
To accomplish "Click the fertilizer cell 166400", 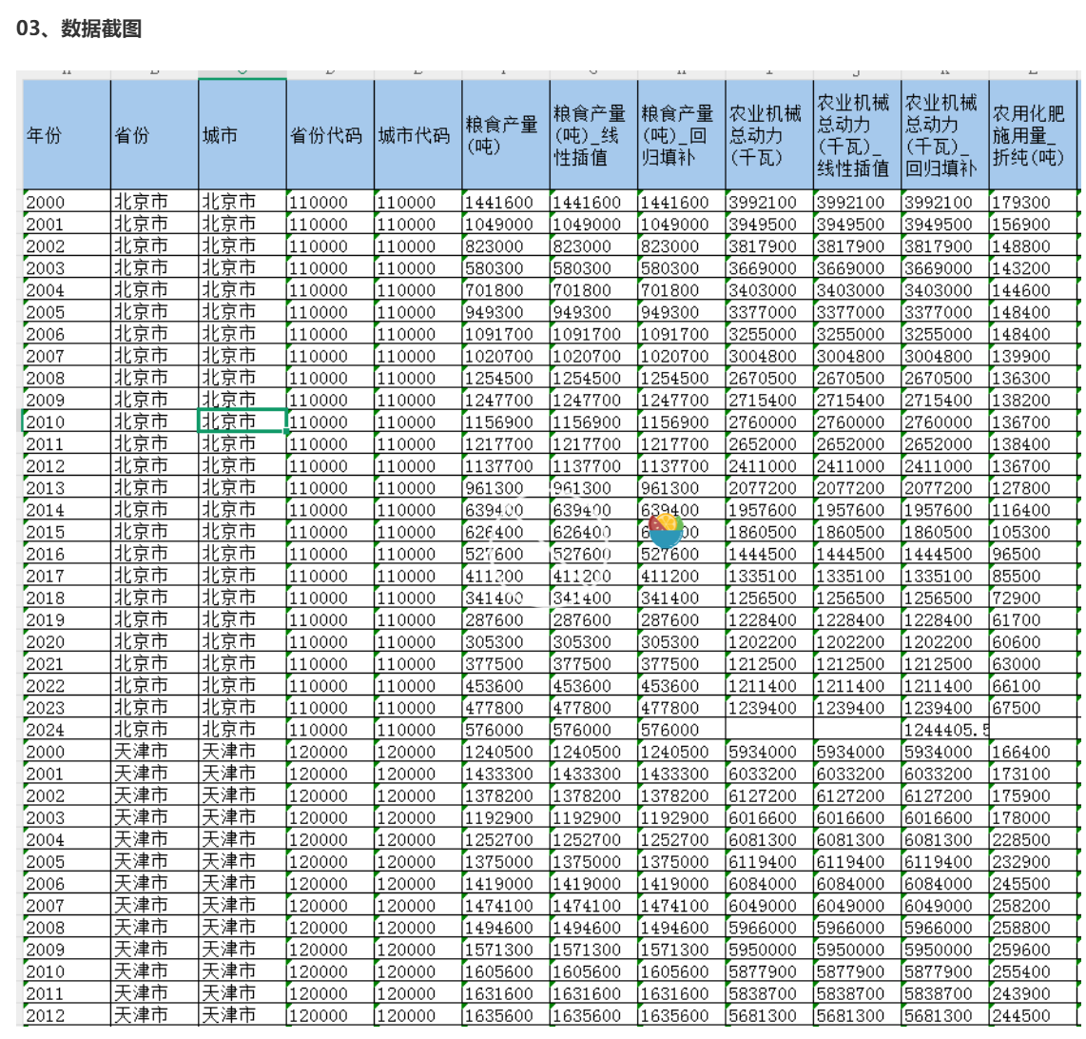I will tap(1034, 752).
